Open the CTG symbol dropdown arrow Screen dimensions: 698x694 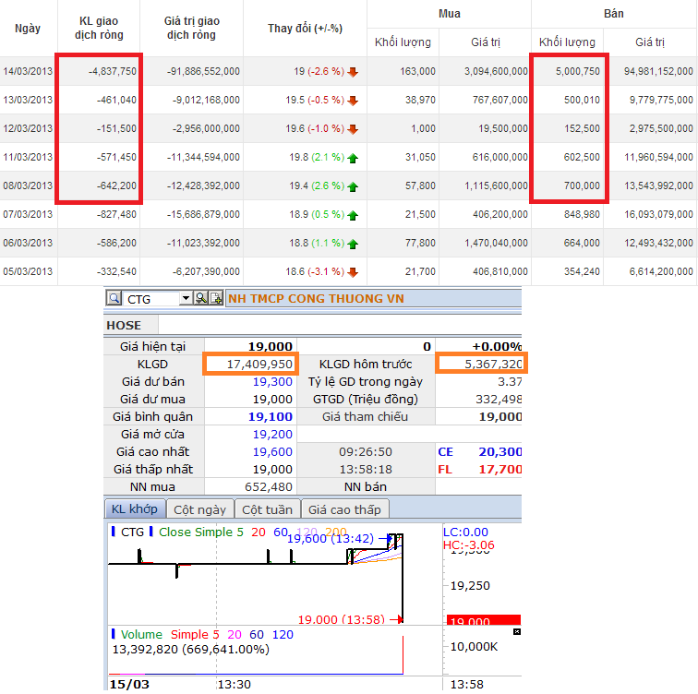[186, 298]
